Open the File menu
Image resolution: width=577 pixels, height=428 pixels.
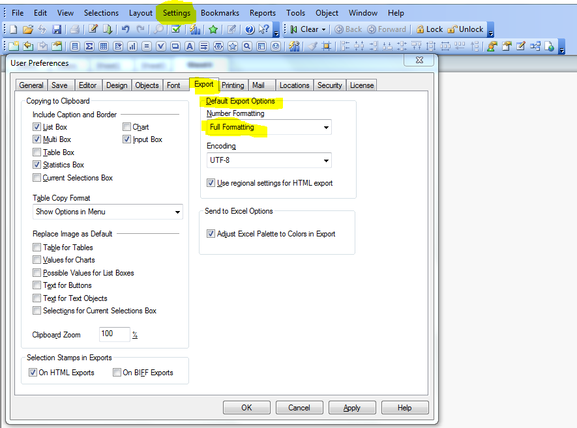[18, 13]
